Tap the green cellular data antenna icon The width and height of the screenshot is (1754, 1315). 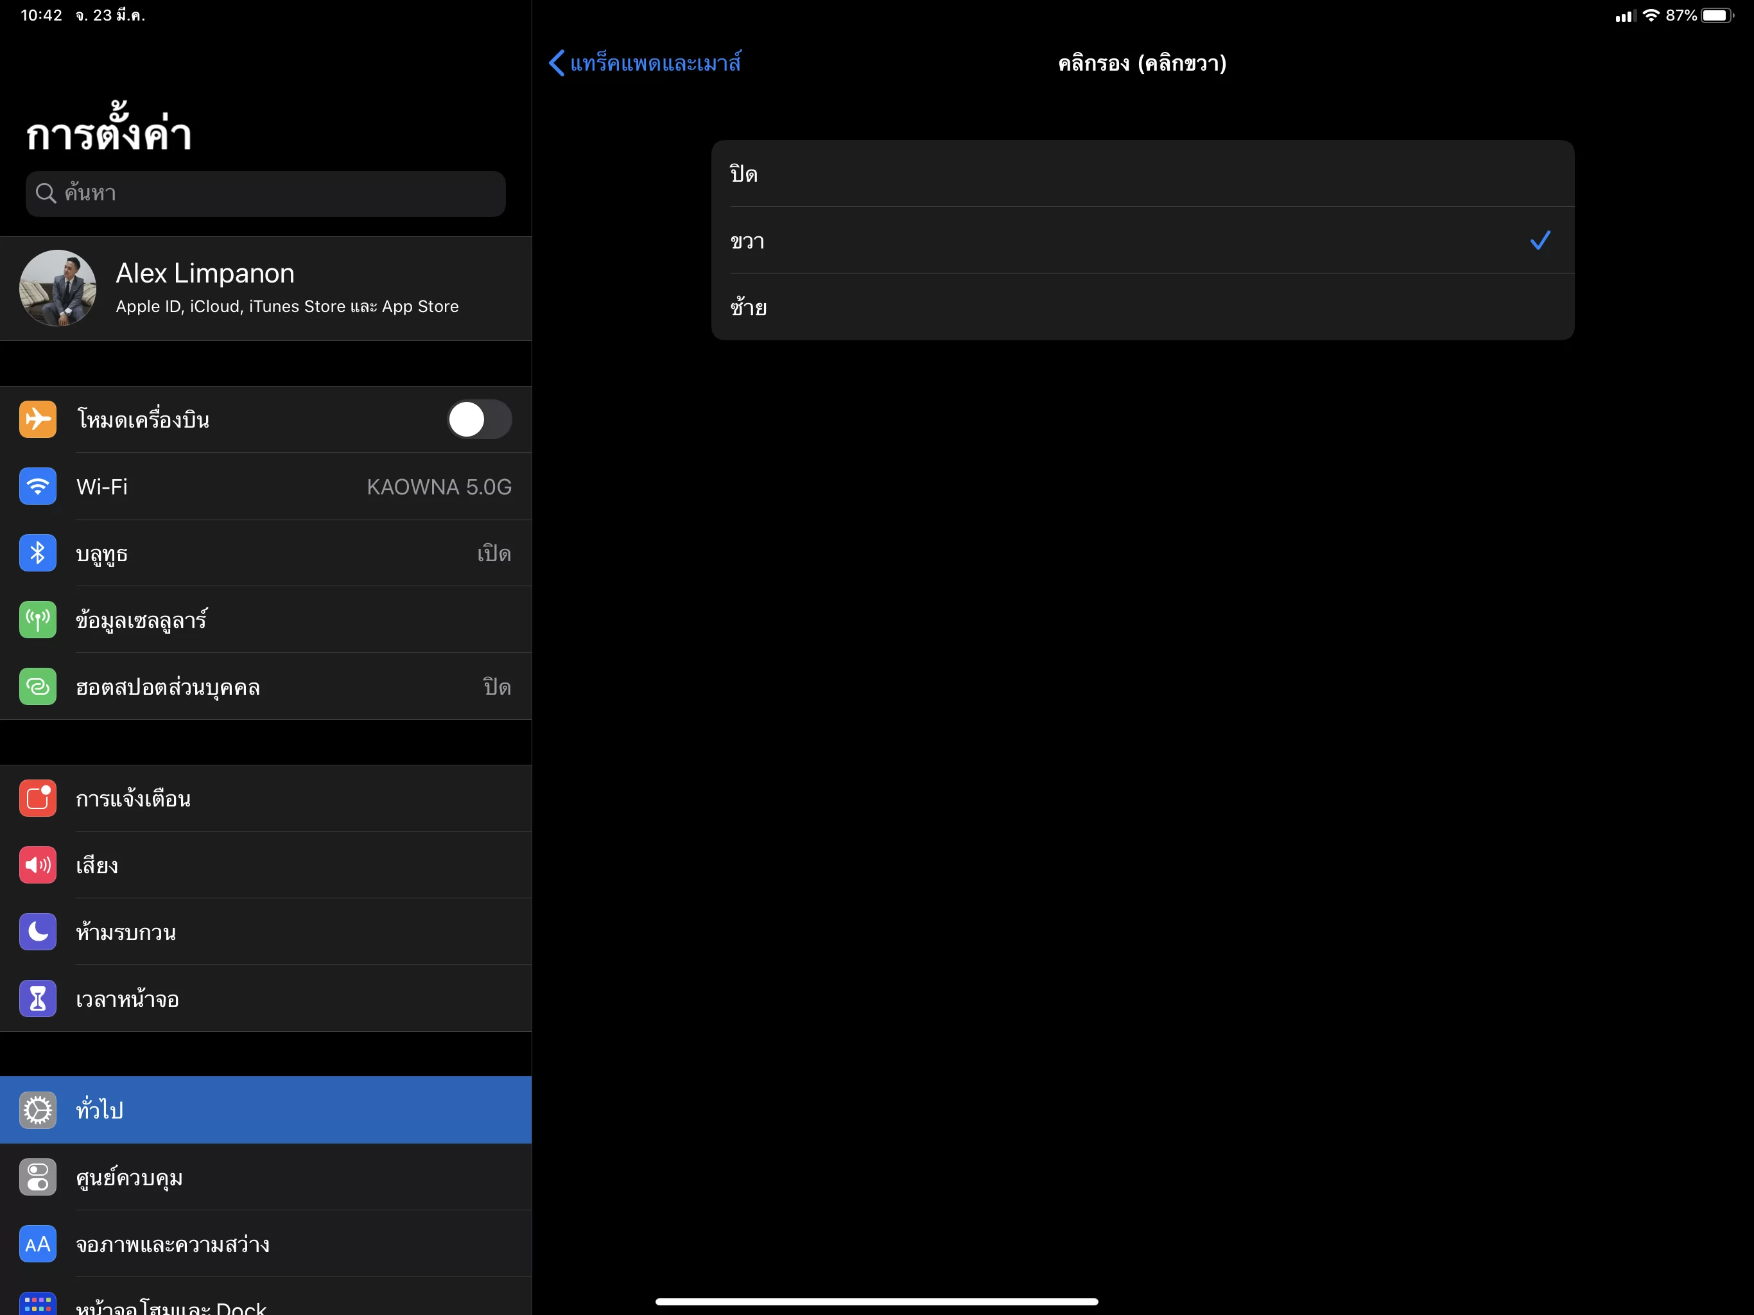(x=37, y=620)
